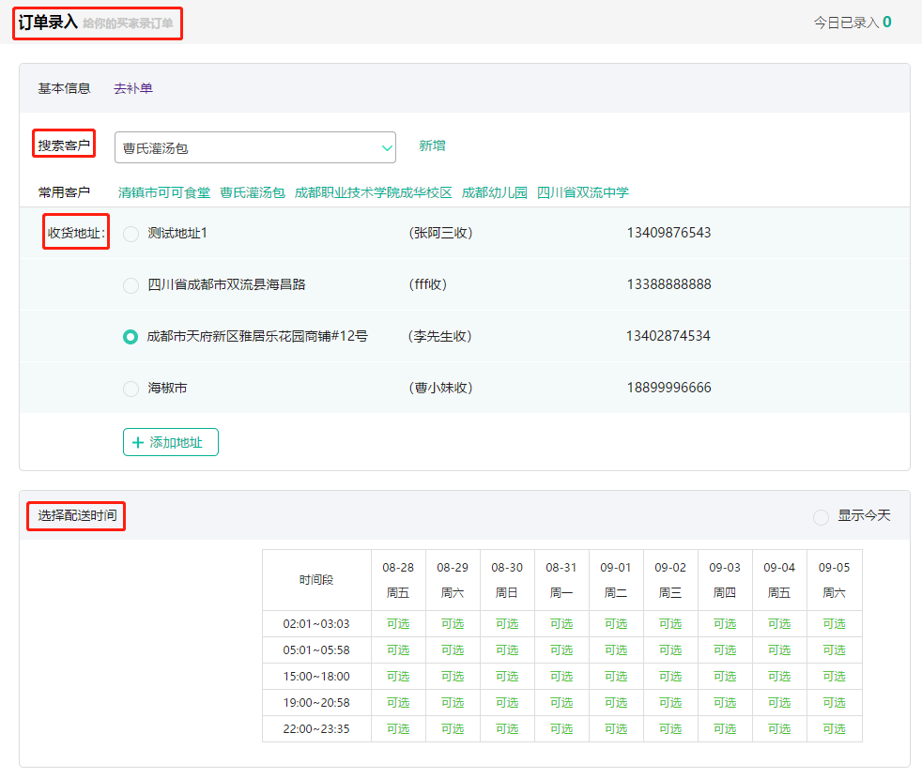Select 可选 for 09-01 at 15:00~18:00

(x=616, y=676)
